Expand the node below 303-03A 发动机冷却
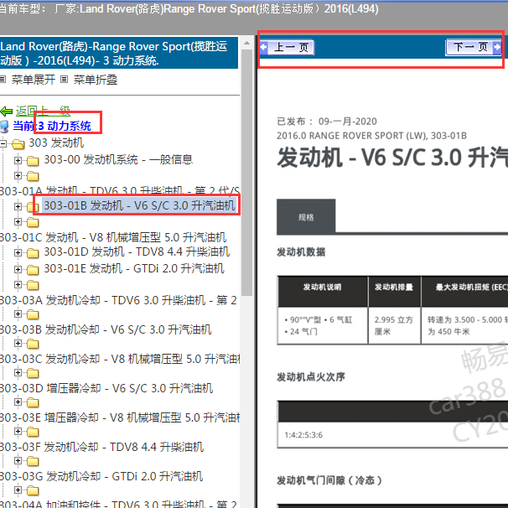This screenshot has height=508, width=508. (x=18, y=314)
